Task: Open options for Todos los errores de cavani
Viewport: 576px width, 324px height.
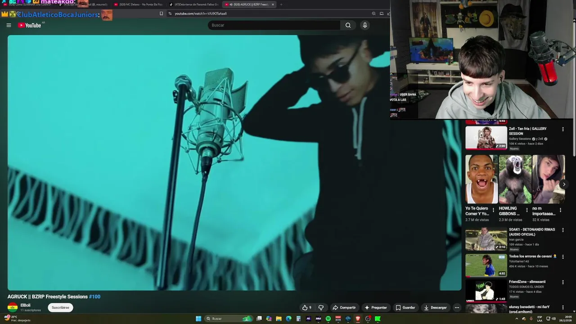Action: click(562, 256)
